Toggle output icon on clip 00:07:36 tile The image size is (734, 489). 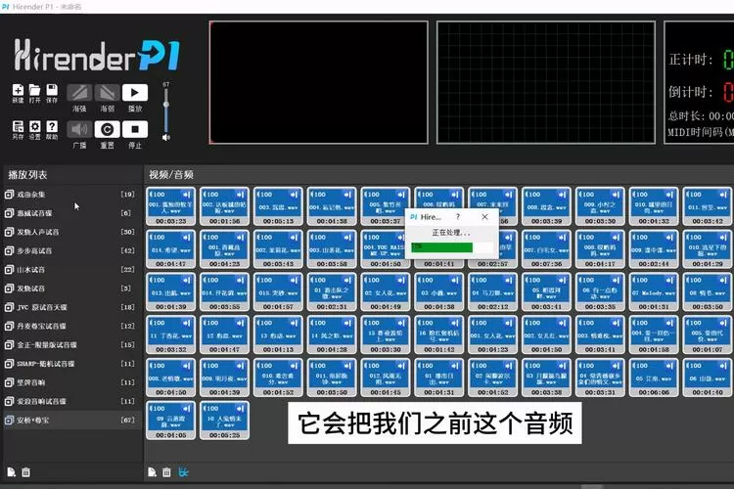[x=562, y=238]
